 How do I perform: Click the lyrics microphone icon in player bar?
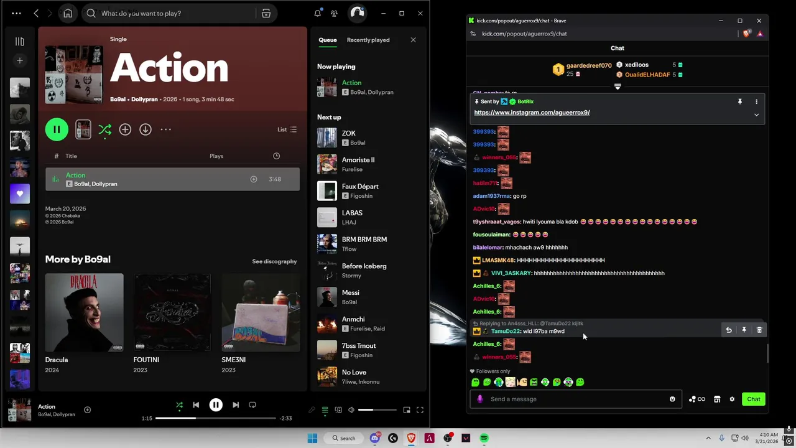(x=312, y=410)
